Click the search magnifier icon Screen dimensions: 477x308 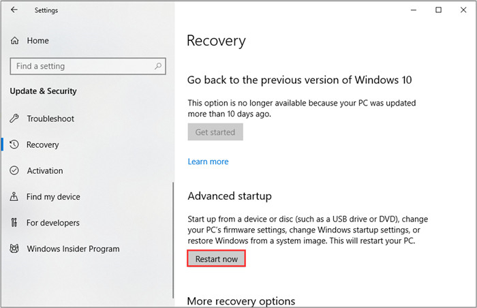click(x=158, y=66)
